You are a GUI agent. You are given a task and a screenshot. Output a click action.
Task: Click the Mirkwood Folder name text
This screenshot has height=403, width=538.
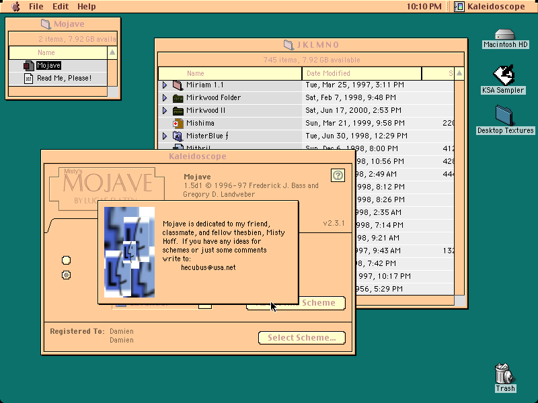pos(213,97)
